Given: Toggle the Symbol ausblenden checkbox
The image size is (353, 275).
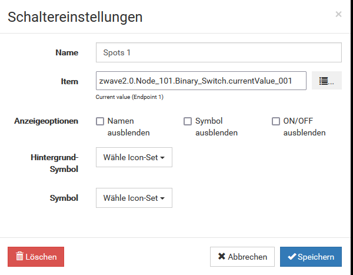Looking at the screenshot, I should tap(188, 121).
